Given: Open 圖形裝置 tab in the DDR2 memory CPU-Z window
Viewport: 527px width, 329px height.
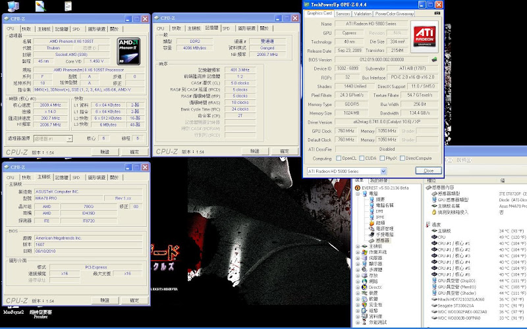Looking at the screenshot, I should click(x=246, y=28).
